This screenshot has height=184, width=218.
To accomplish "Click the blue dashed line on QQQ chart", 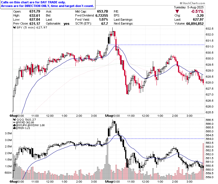I will [157, 138].
